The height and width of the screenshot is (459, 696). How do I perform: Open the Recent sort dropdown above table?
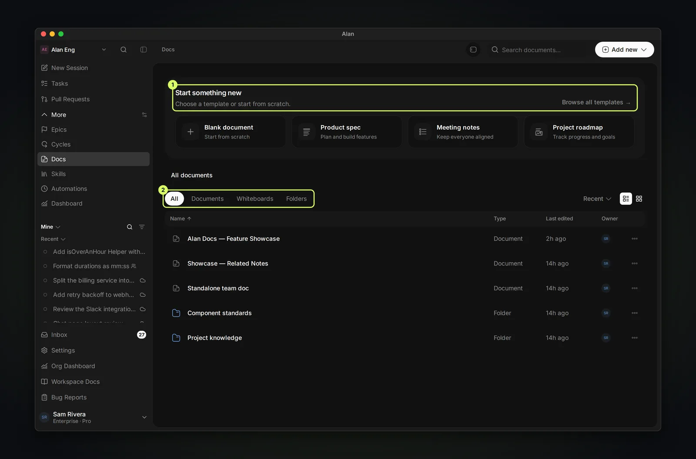(x=597, y=199)
